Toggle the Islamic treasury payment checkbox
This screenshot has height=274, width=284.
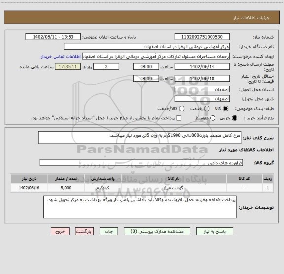click(x=179, y=118)
